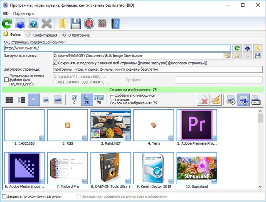Click the floppy disk save toolbar icon
This screenshot has width=266, height=202.
pyautogui.click(x=75, y=24)
